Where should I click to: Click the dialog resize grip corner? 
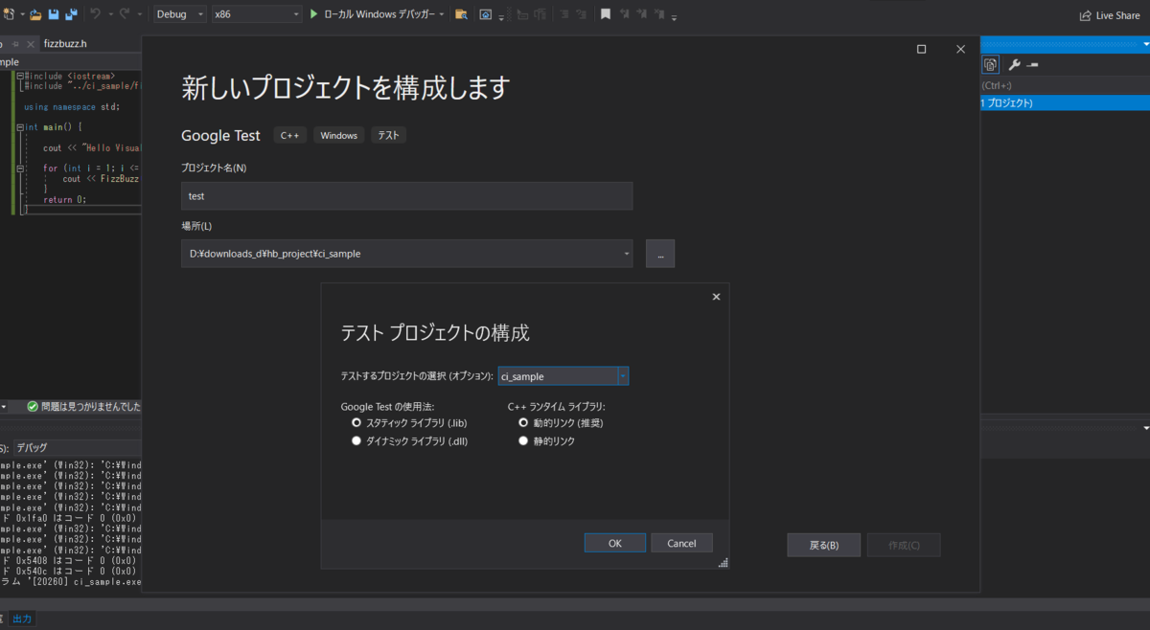[723, 564]
